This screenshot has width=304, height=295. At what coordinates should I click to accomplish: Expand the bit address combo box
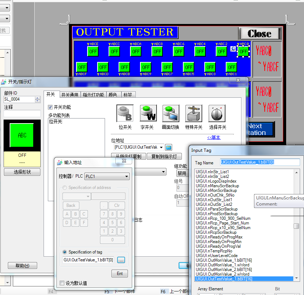161,147
